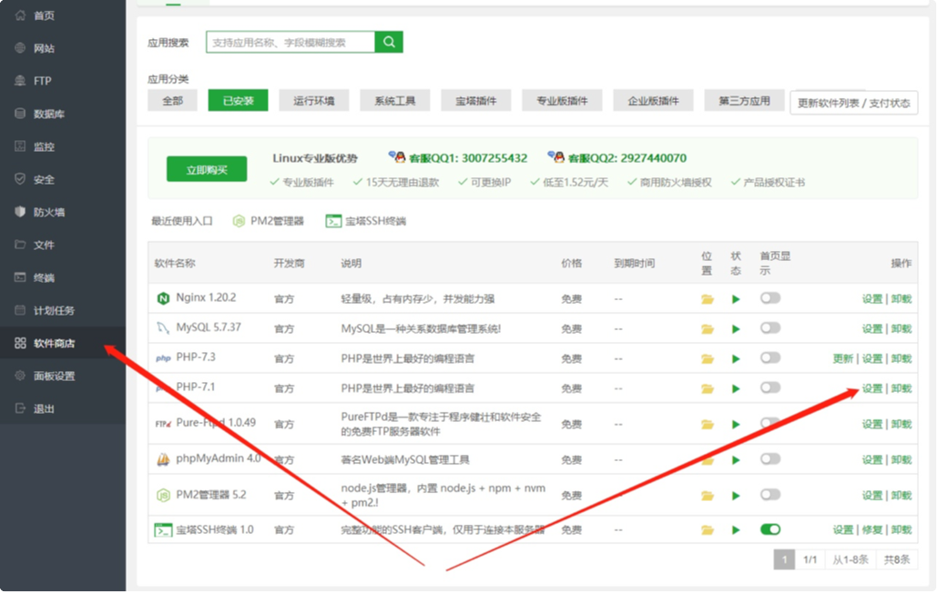Open the Nginx 1.20.2 folder location icon
The width and height of the screenshot is (938, 593).
(707, 298)
